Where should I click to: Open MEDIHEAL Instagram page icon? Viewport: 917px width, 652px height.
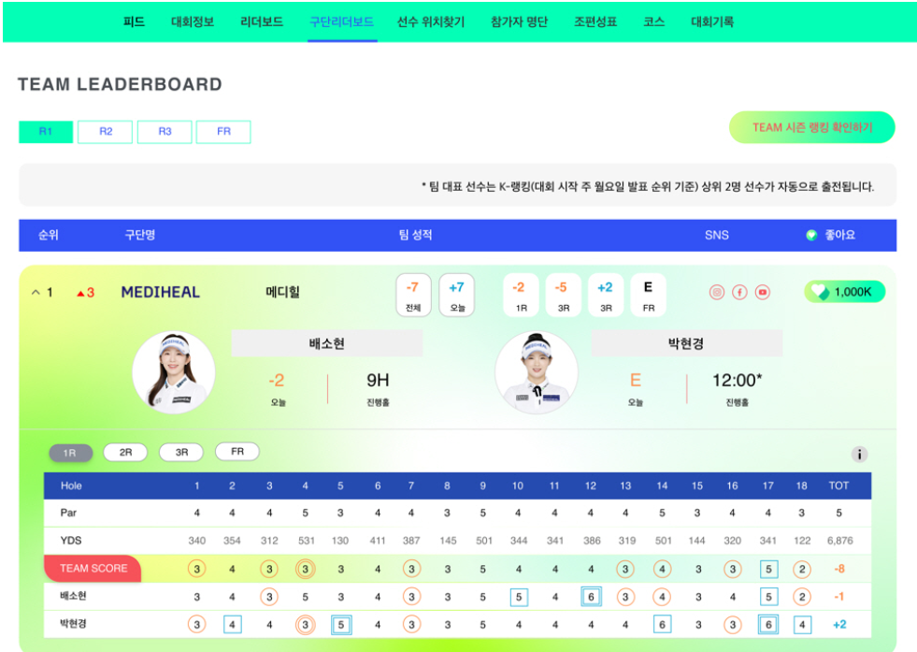(716, 292)
